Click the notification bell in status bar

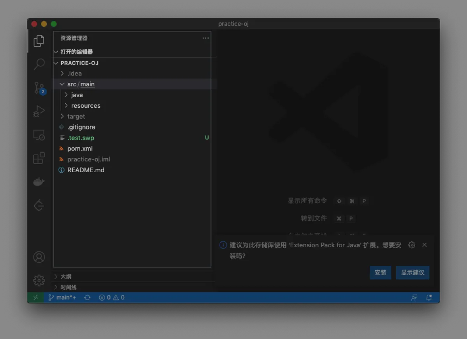(x=429, y=297)
